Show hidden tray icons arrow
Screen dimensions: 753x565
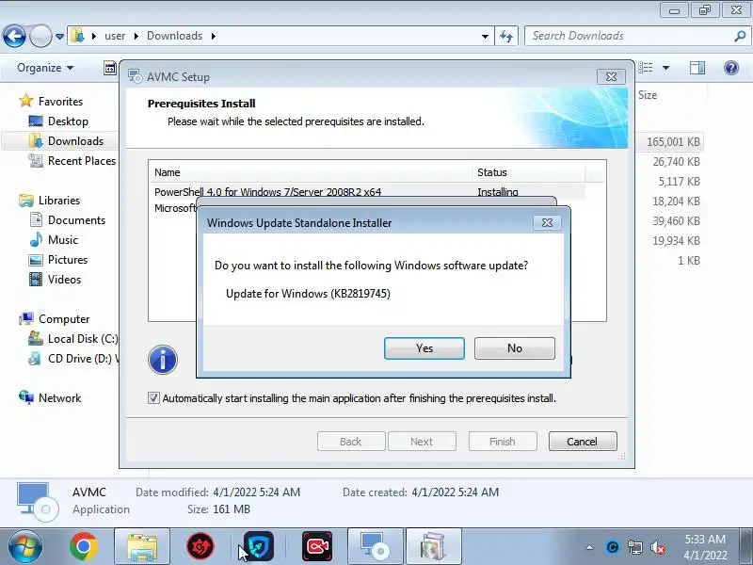click(x=590, y=547)
